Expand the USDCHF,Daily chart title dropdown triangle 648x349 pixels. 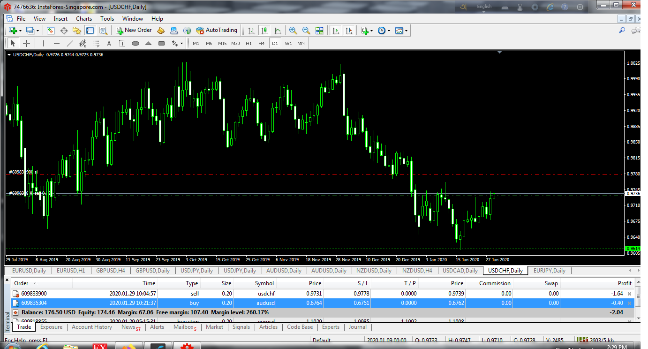(9, 55)
